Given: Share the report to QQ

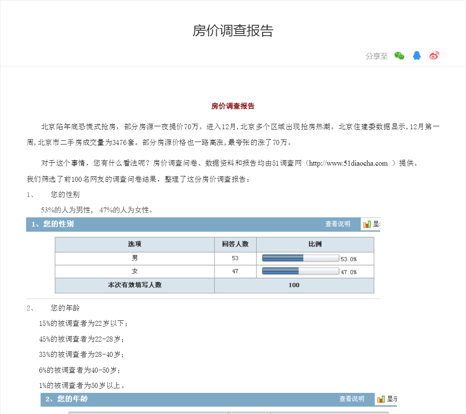Looking at the screenshot, I should [417, 55].
